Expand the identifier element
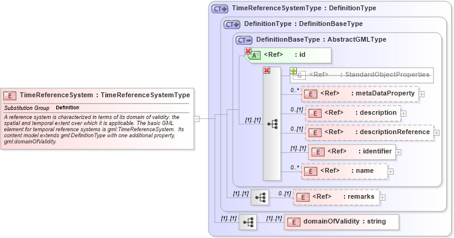The height and width of the screenshot is (238, 454). pos(399,152)
